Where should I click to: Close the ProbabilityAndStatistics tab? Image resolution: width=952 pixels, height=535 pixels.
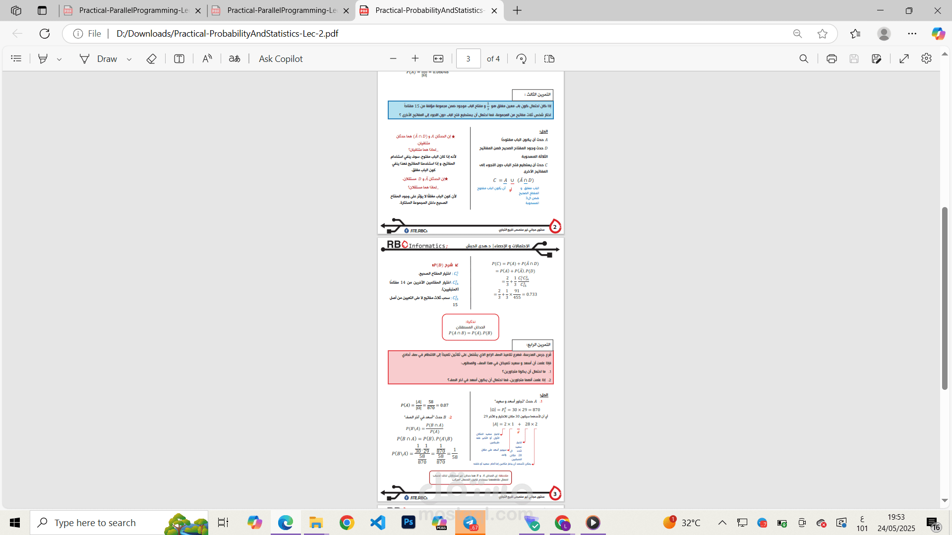494,10
